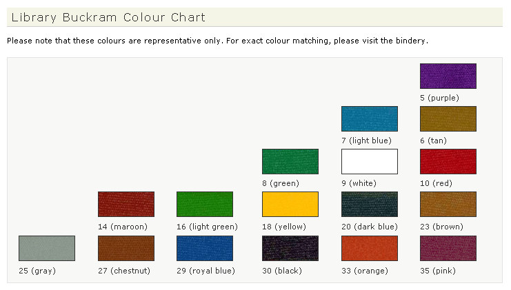Select the light green swatch numbered 16

click(205, 205)
